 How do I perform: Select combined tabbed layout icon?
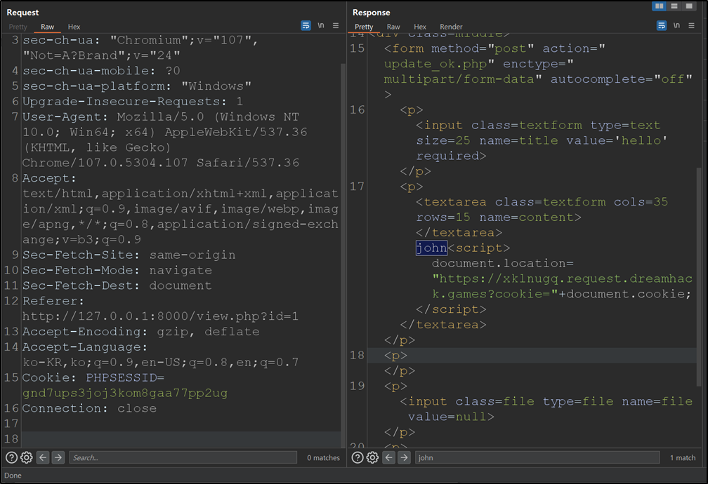[x=689, y=6]
